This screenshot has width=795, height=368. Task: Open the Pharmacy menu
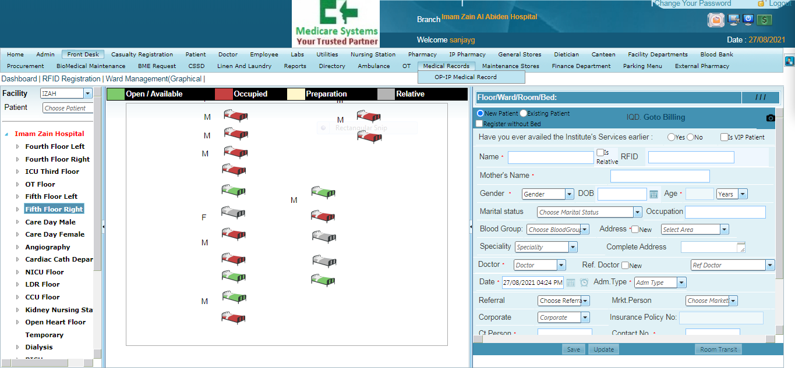[422, 55]
